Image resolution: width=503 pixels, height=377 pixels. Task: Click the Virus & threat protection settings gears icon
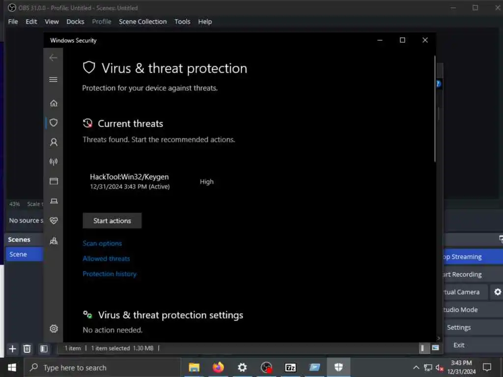[x=87, y=315]
